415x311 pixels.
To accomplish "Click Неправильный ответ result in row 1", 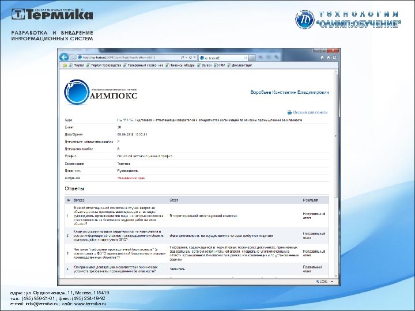I will [314, 216].
